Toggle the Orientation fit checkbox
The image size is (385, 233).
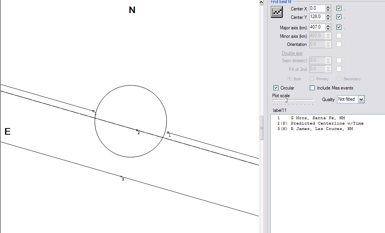tap(339, 44)
